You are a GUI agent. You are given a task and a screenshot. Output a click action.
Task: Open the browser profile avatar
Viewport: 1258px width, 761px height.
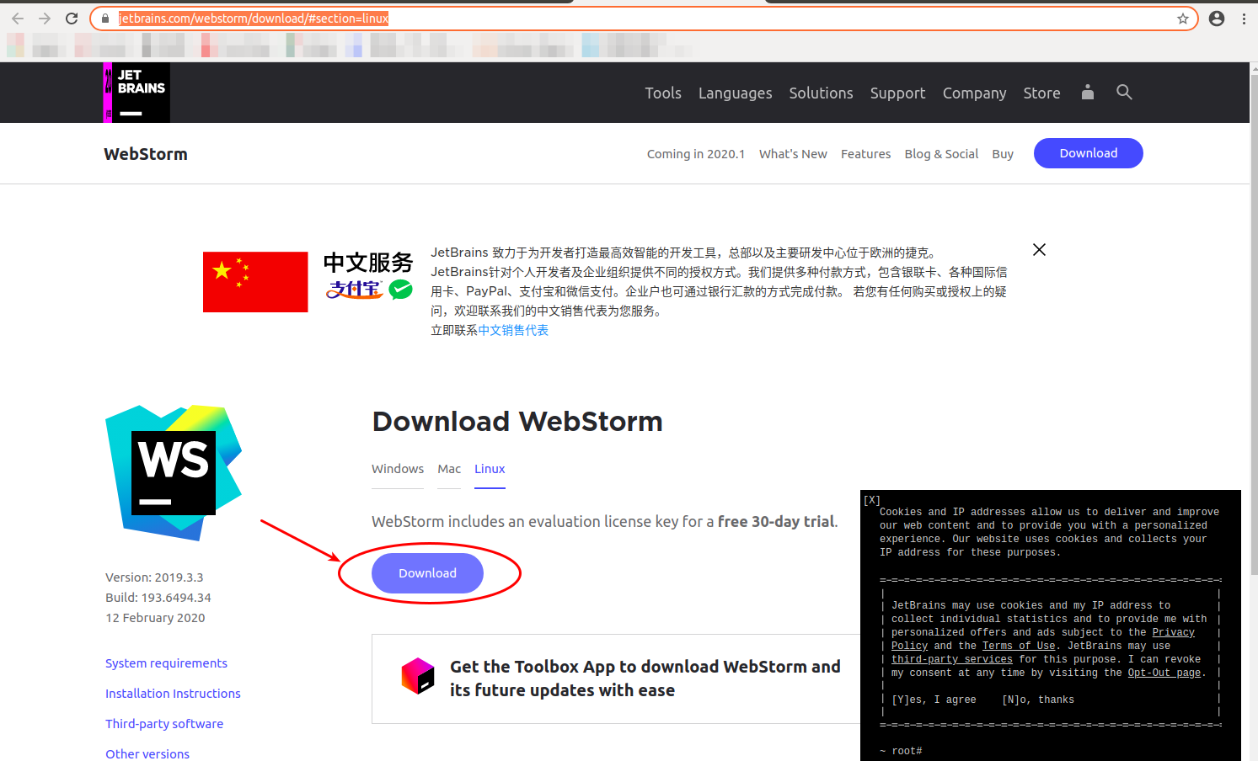(x=1216, y=18)
